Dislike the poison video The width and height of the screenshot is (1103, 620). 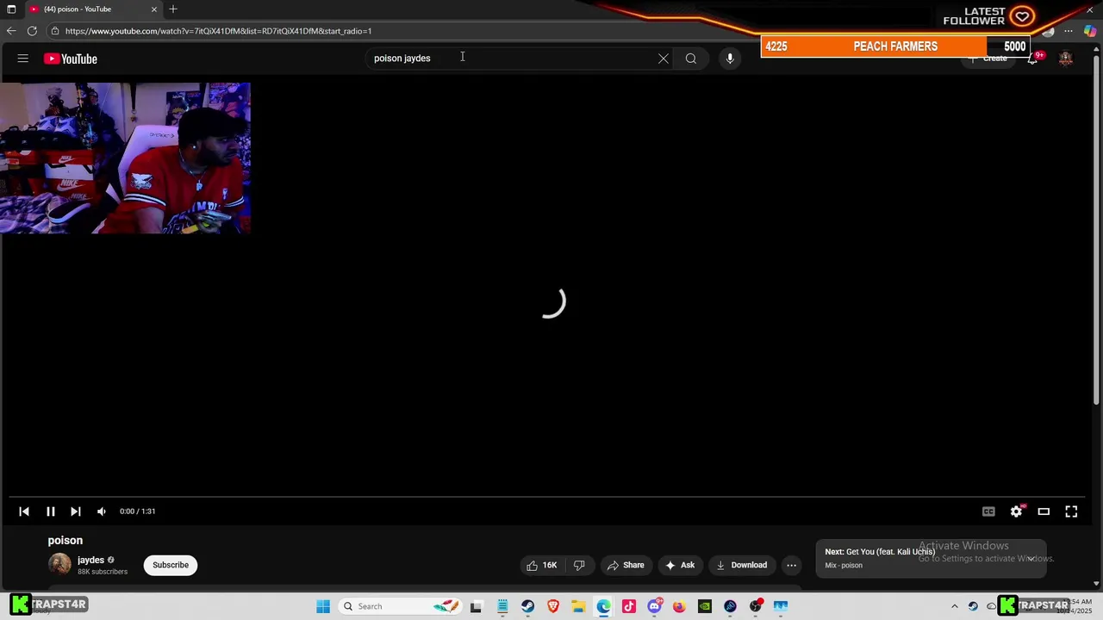click(x=579, y=565)
